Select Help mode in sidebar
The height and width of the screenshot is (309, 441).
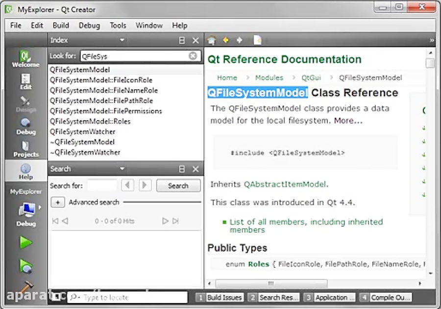[25, 171]
